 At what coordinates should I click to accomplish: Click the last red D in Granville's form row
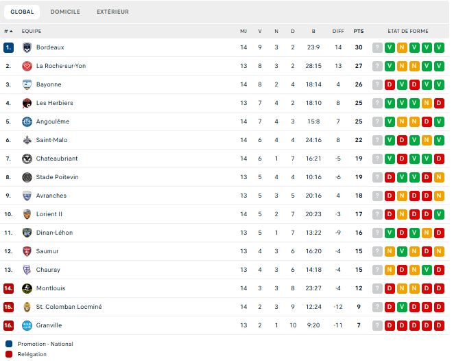439,325
